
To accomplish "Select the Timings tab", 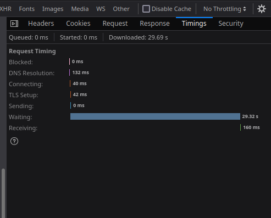I will click(x=194, y=24).
